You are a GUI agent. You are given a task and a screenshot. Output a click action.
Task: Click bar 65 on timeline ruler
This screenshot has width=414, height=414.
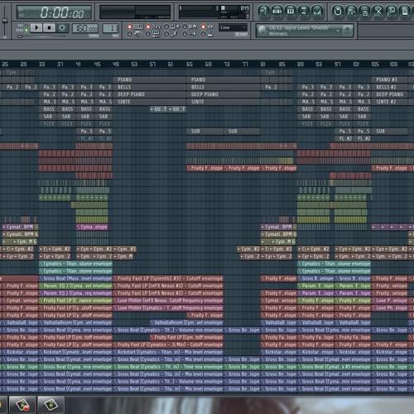[x=190, y=64]
